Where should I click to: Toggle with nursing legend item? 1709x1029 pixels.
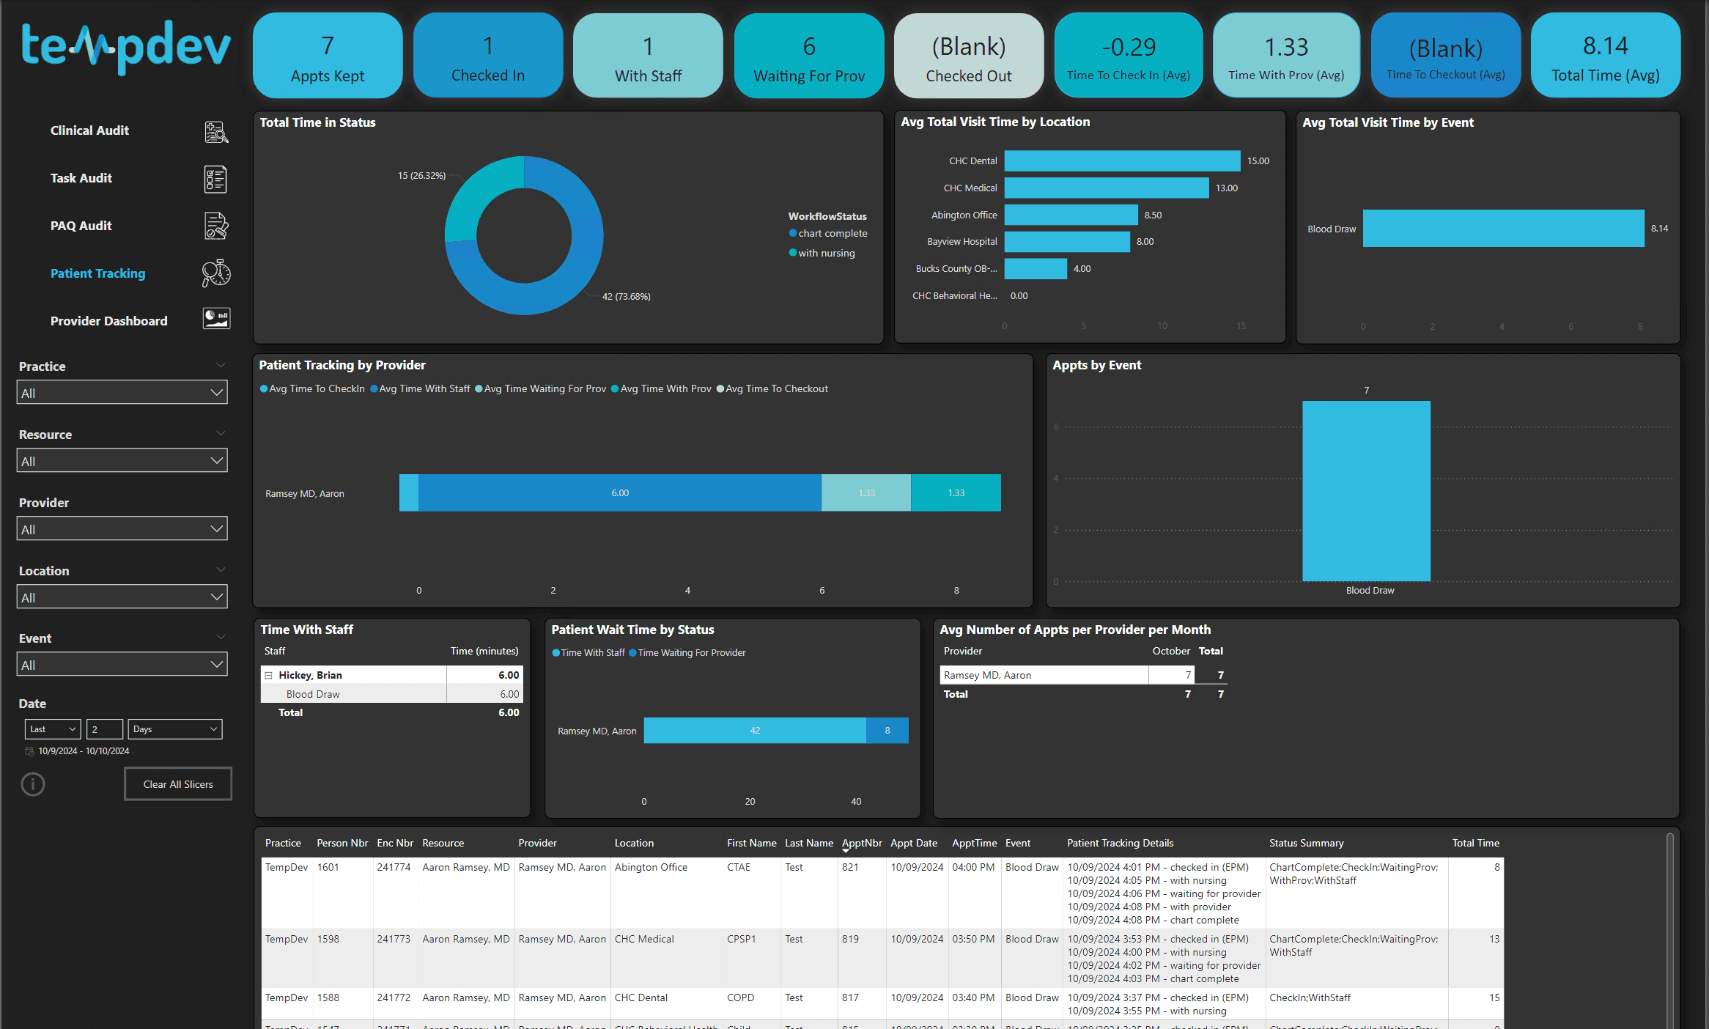(822, 253)
